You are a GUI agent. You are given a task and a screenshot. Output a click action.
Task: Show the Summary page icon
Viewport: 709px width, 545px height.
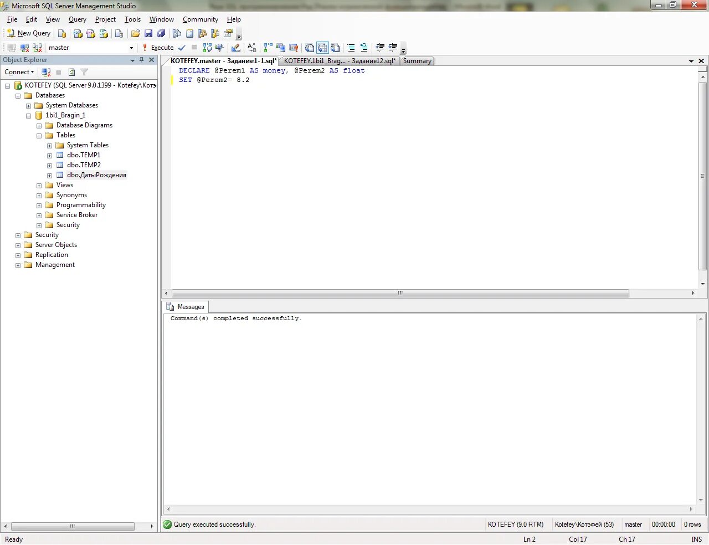pyautogui.click(x=189, y=34)
